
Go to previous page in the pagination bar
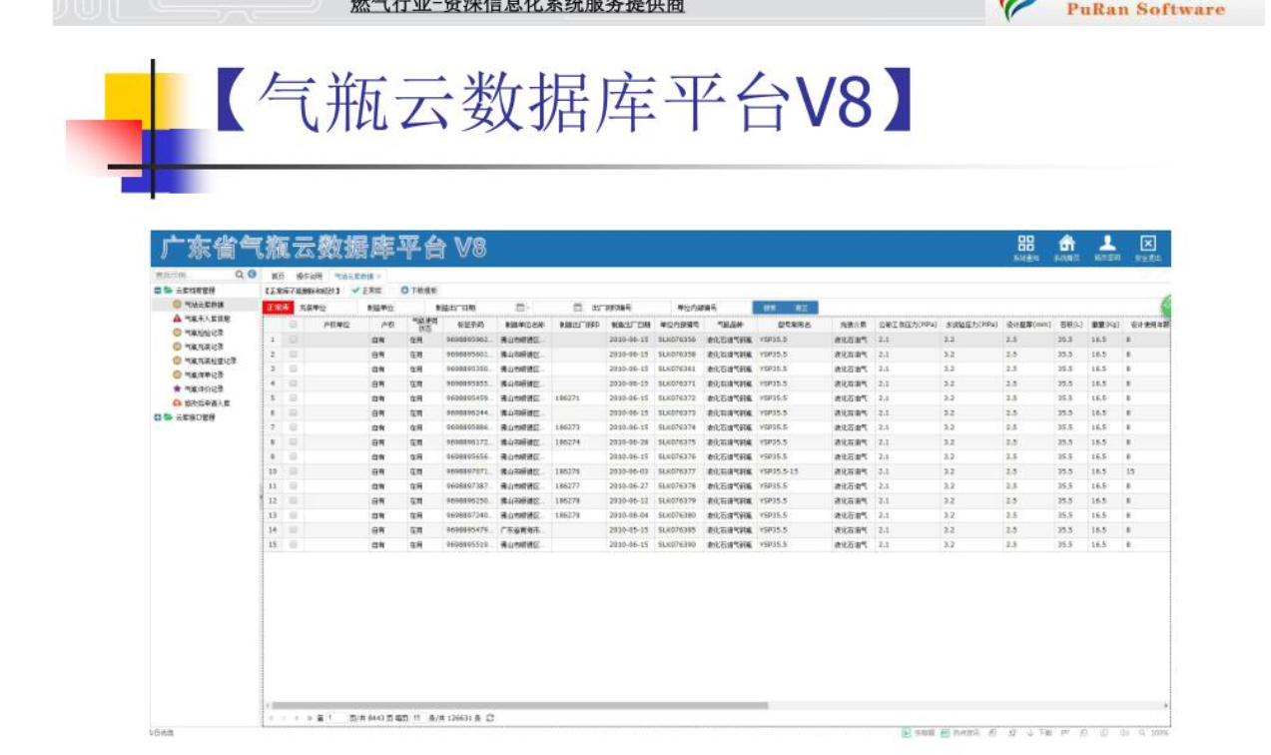pos(285,718)
